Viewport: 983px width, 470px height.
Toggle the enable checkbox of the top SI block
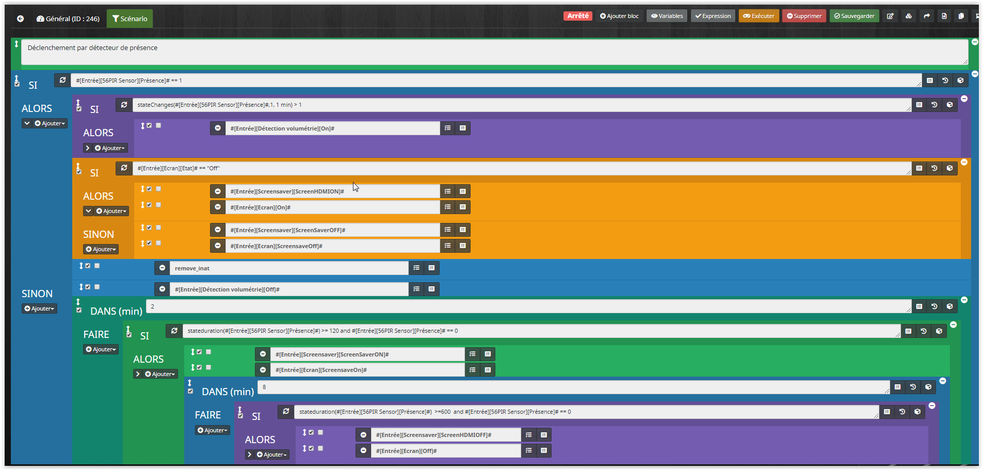point(17,84)
